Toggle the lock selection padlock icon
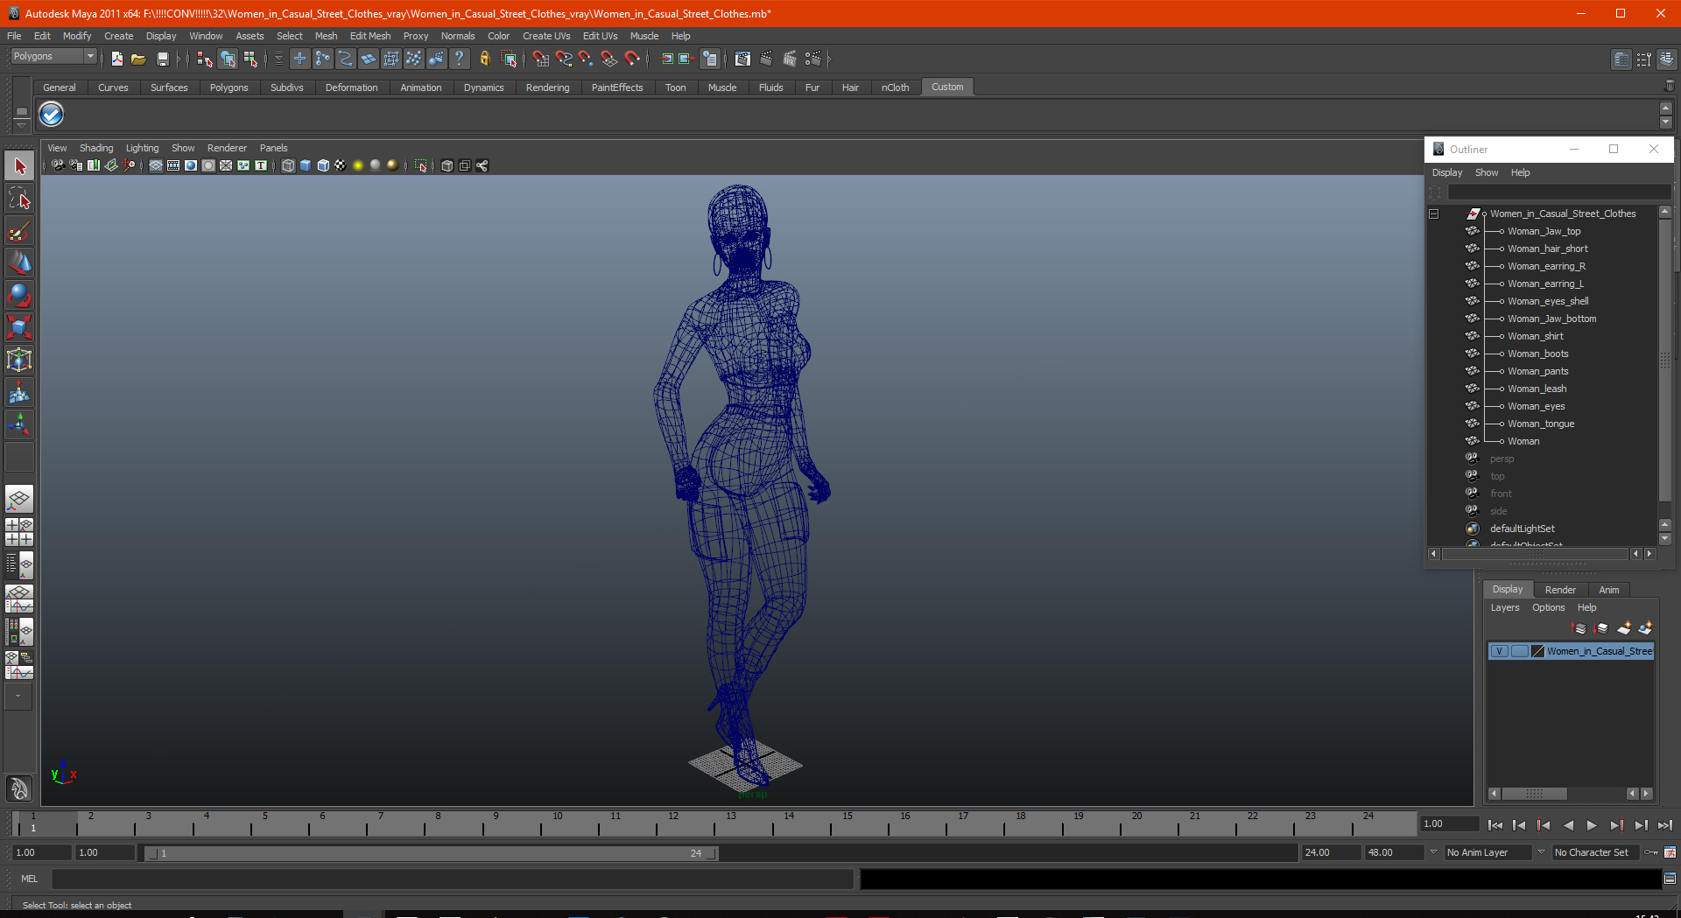This screenshot has width=1681, height=918. 484,59
